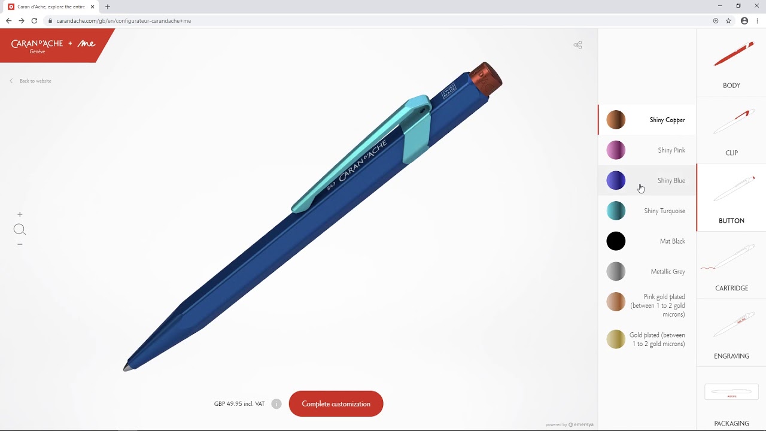Click the browser back arrow

pyautogui.click(x=8, y=20)
